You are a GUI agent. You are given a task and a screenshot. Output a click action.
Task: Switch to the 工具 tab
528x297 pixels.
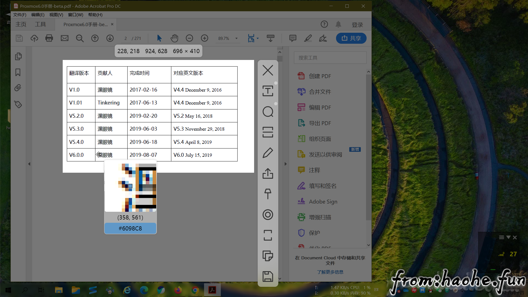pos(40,24)
